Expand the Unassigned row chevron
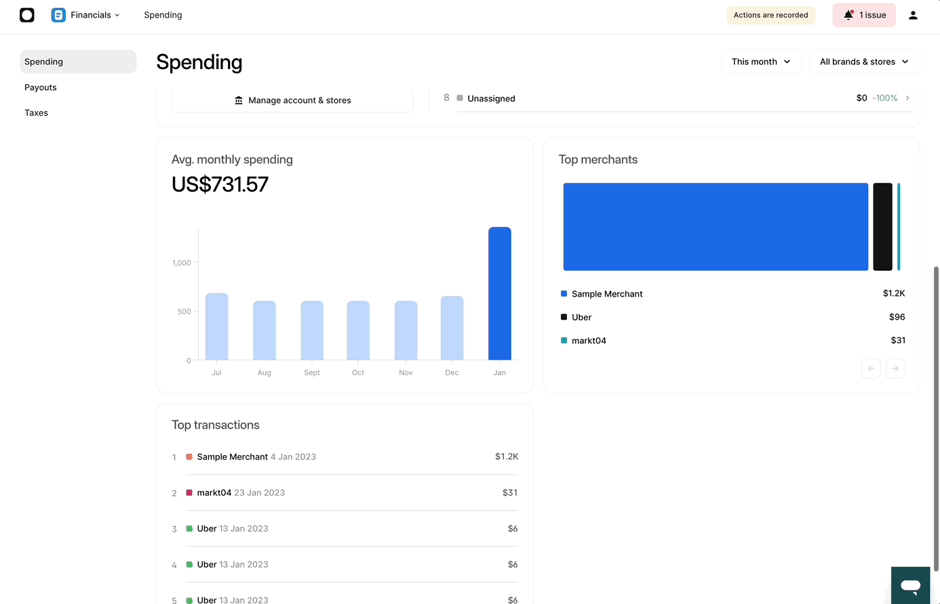Image resolution: width=940 pixels, height=604 pixels. tap(907, 98)
